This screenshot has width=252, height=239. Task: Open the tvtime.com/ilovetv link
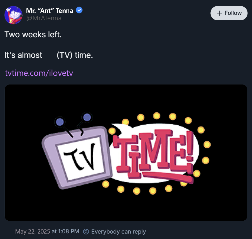[39, 73]
